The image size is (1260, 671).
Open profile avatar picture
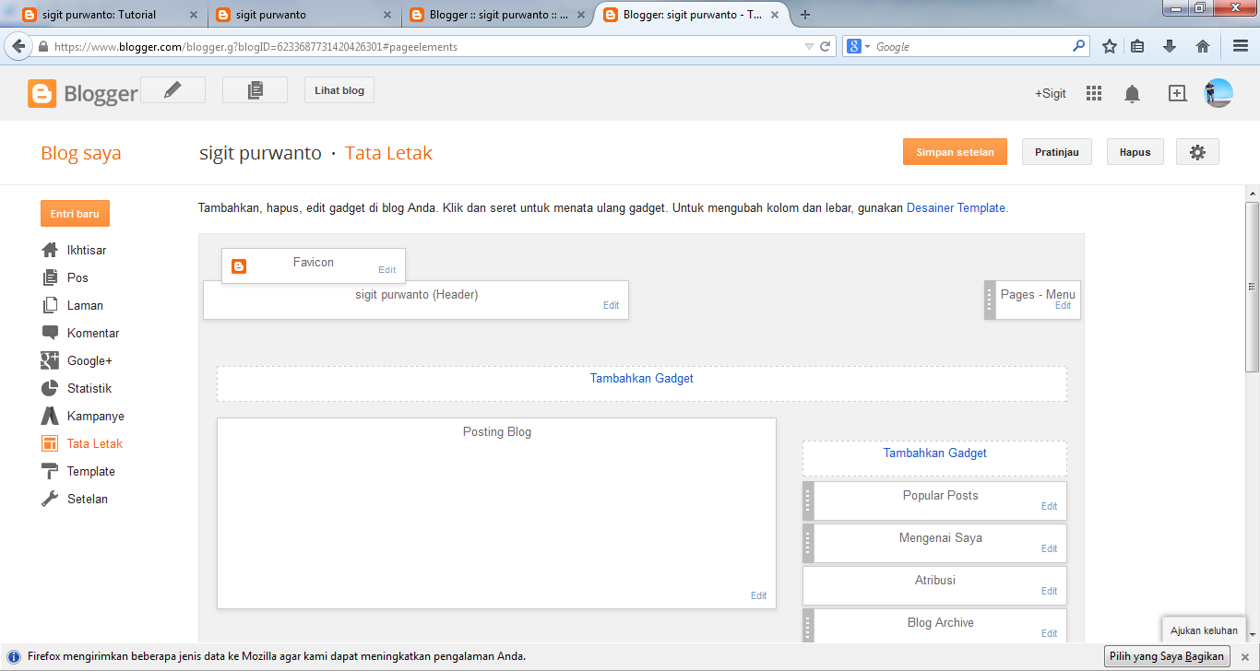1218,93
